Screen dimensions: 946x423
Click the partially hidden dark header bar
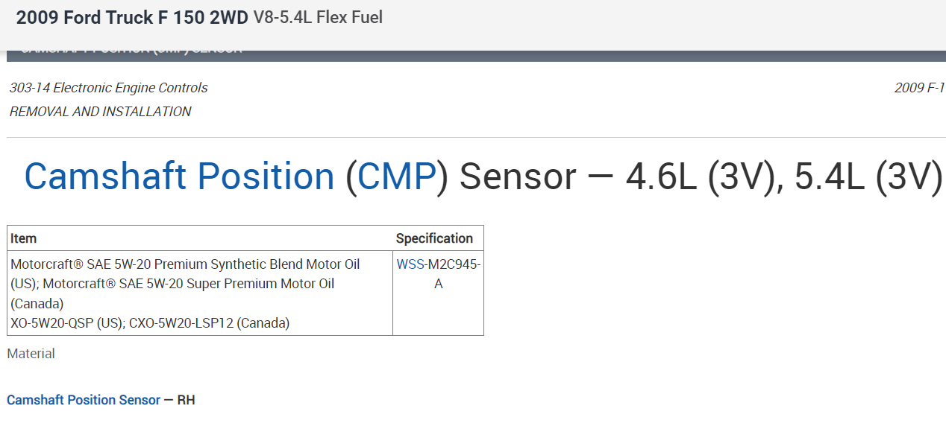[x=477, y=55]
